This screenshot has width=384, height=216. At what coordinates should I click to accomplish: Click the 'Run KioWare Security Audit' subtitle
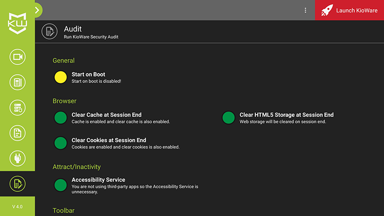click(91, 37)
